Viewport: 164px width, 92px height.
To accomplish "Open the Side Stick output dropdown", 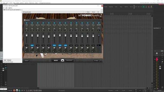I will (x=38, y=51).
